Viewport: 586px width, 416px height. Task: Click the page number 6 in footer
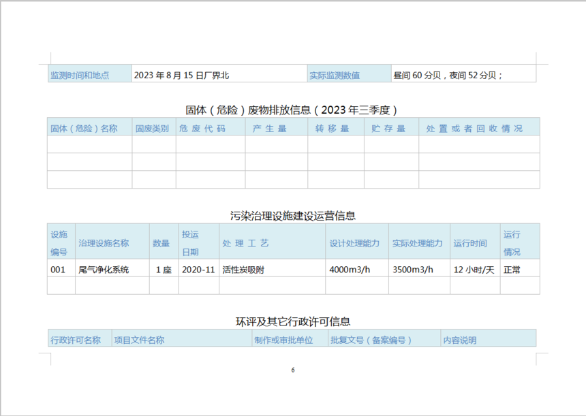click(292, 370)
